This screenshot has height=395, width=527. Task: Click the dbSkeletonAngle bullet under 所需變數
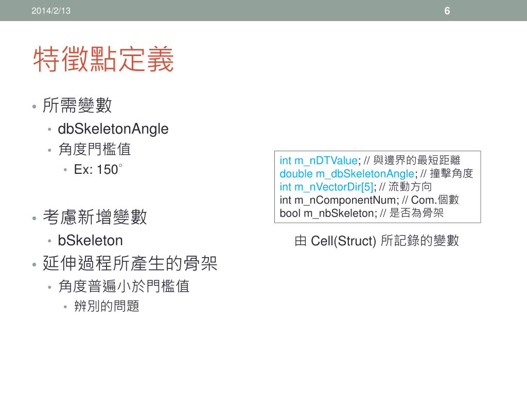pos(113,129)
